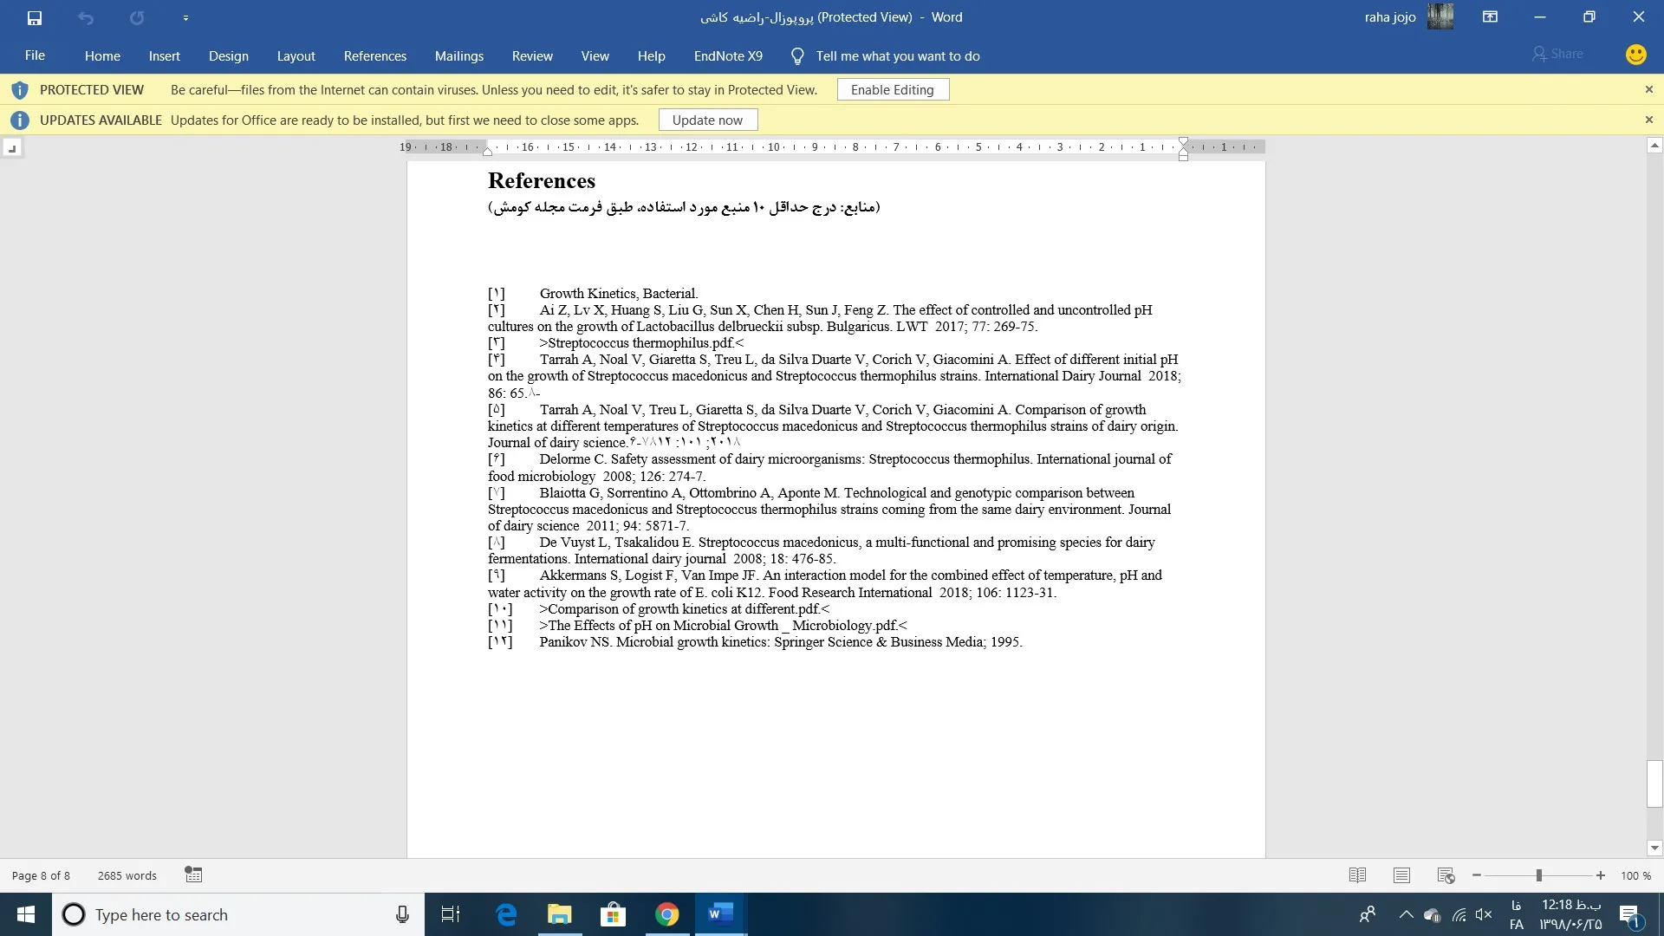Dismiss the Updates Available message bar
The width and height of the screenshot is (1664, 936).
click(1648, 120)
